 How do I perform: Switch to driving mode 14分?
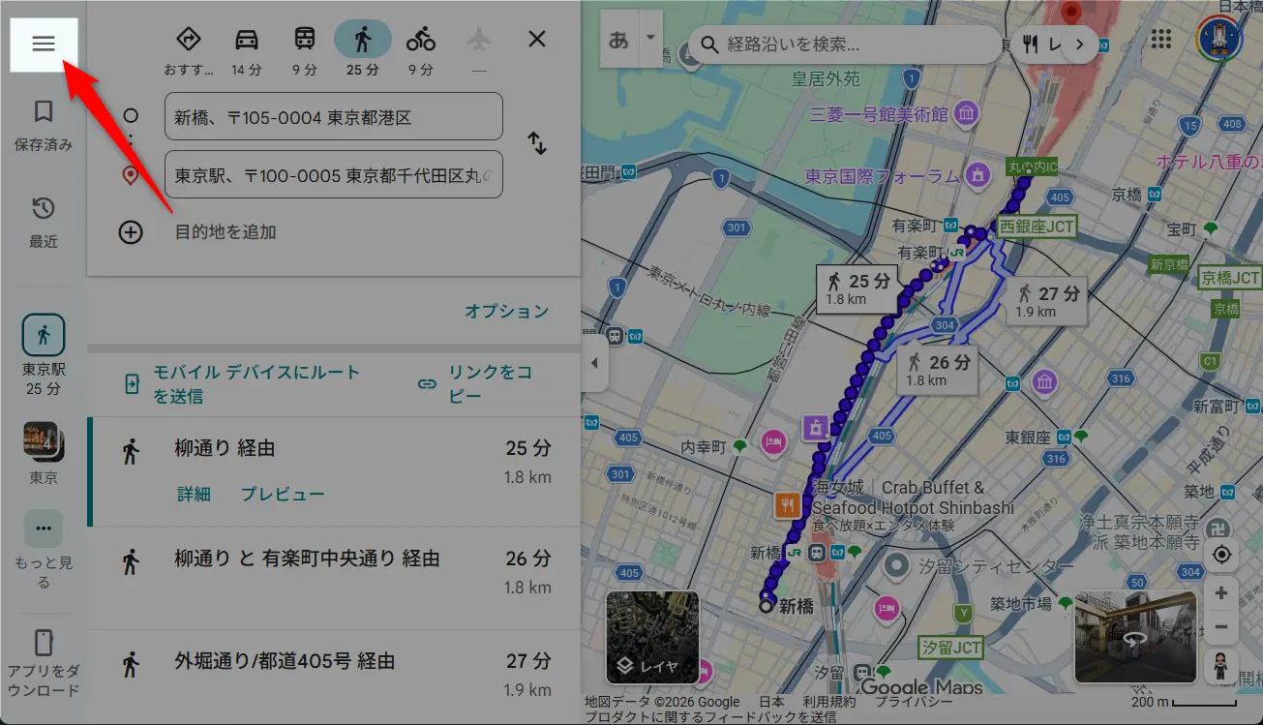tap(247, 48)
